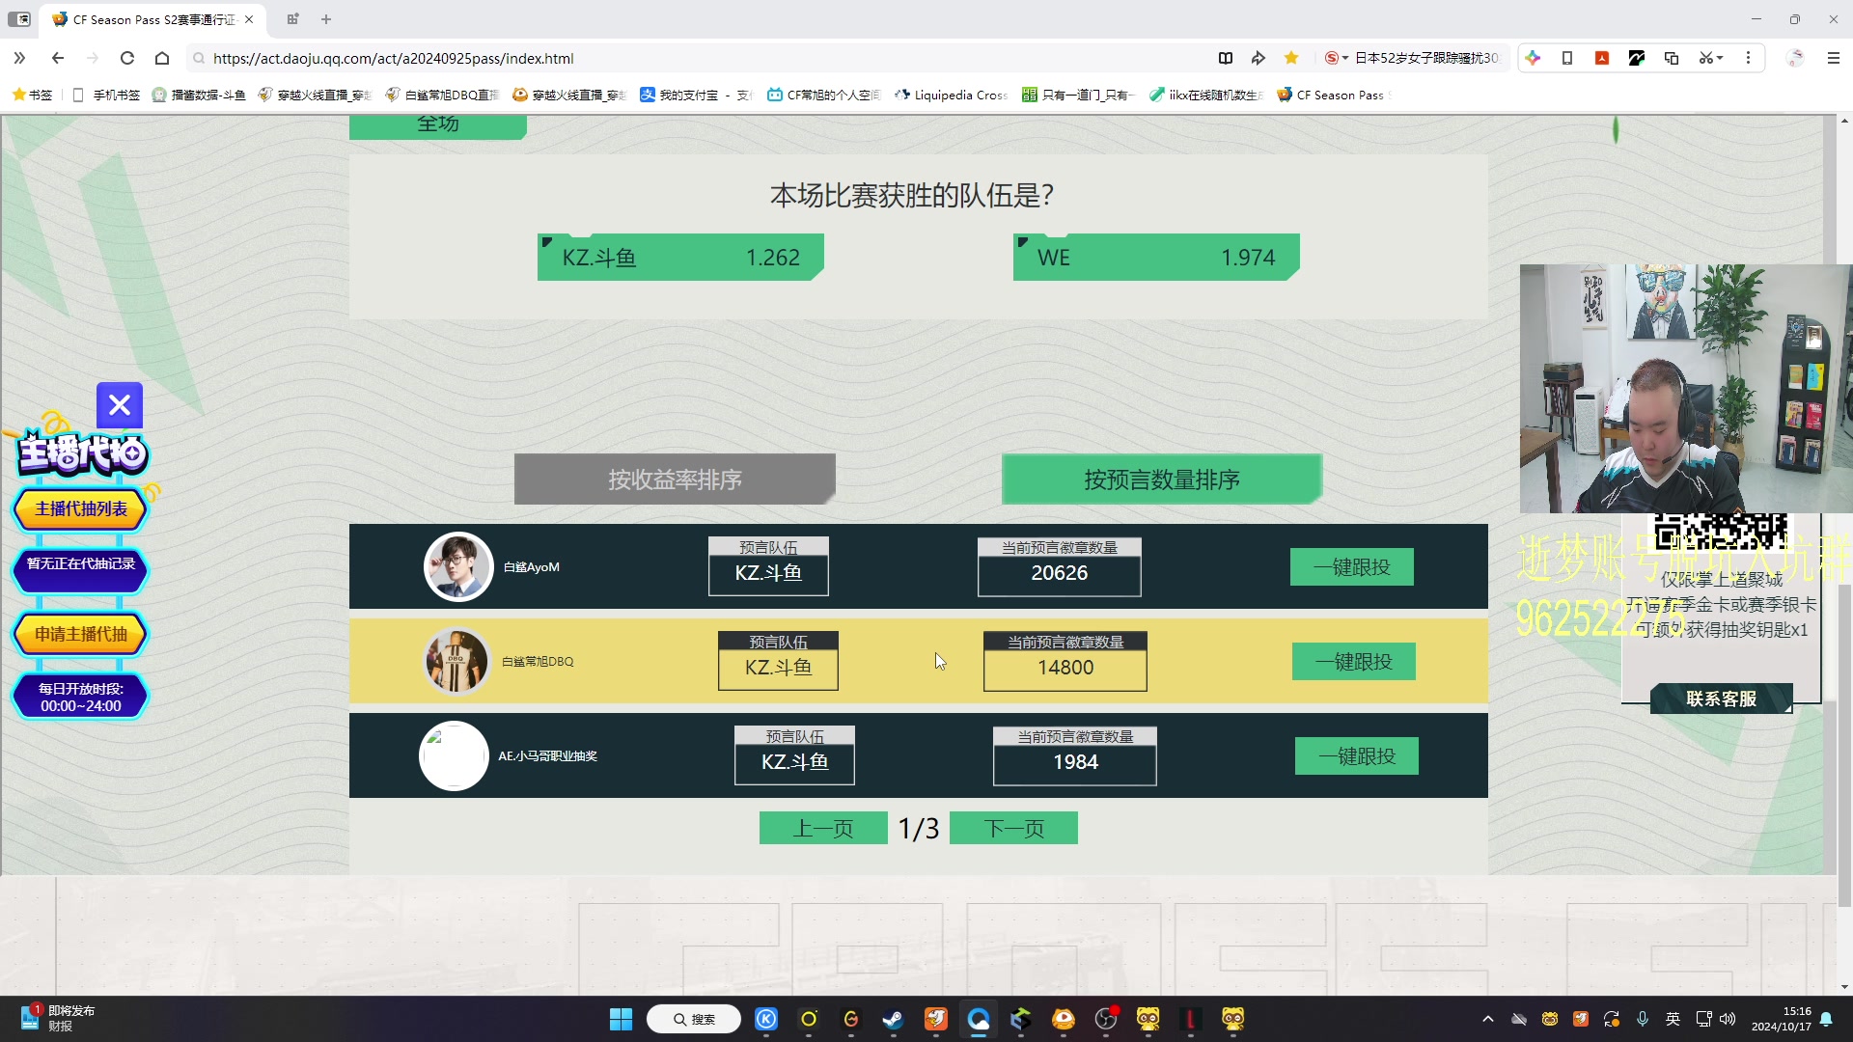Click 白鲨常旭DBQ's avatar
Viewport: 1853px width, 1042px height.
456,661
